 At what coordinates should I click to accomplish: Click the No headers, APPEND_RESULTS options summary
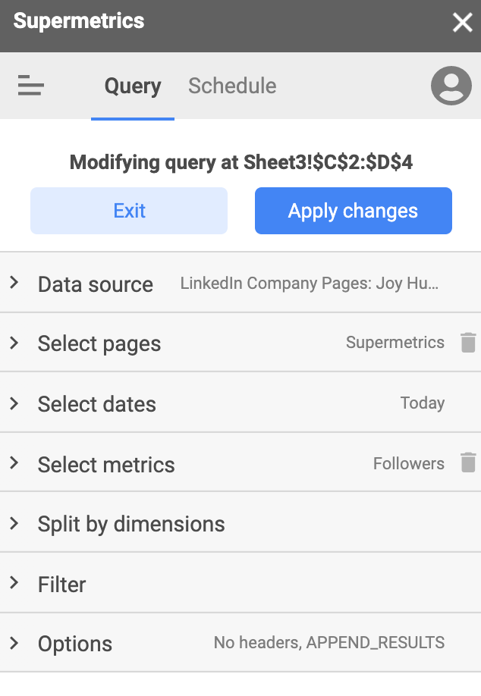click(329, 643)
